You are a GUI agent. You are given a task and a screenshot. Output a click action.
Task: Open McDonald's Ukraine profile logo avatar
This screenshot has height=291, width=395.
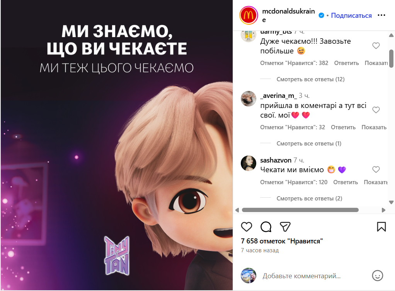pos(249,15)
